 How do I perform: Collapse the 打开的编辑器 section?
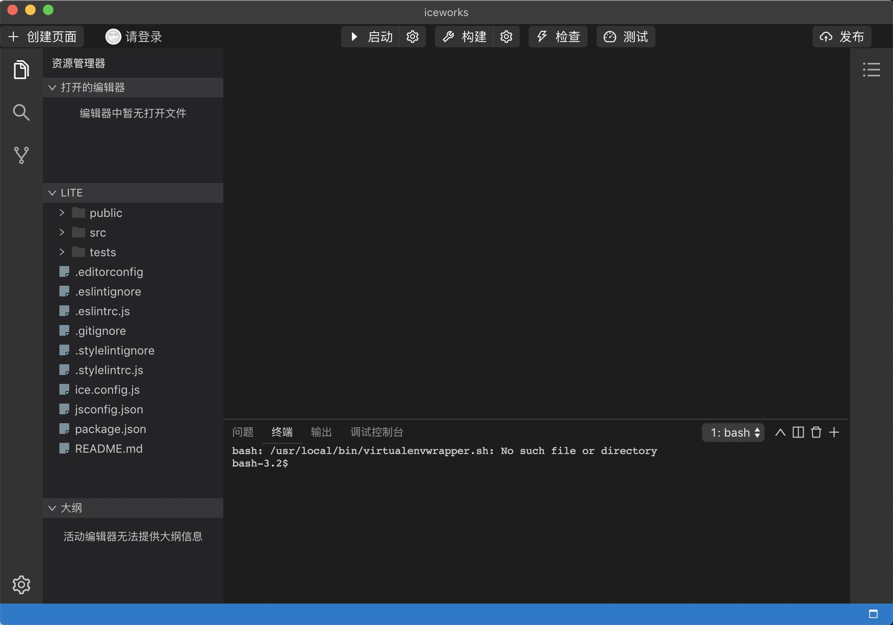pyautogui.click(x=133, y=87)
